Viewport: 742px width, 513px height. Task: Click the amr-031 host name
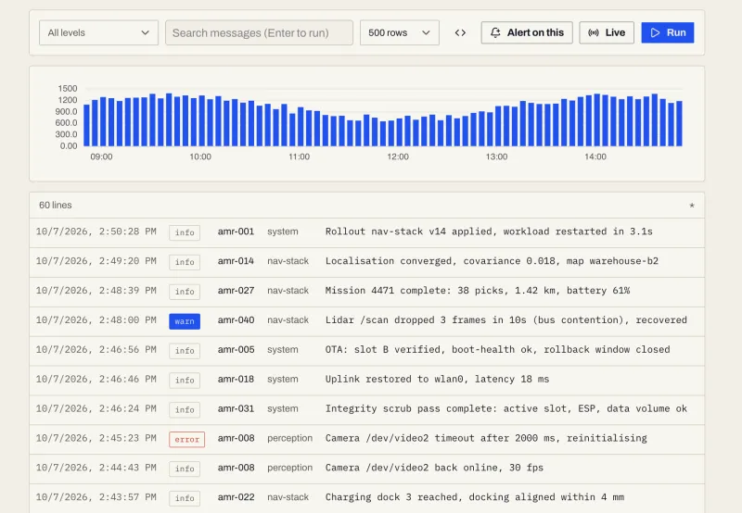pyautogui.click(x=236, y=408)
